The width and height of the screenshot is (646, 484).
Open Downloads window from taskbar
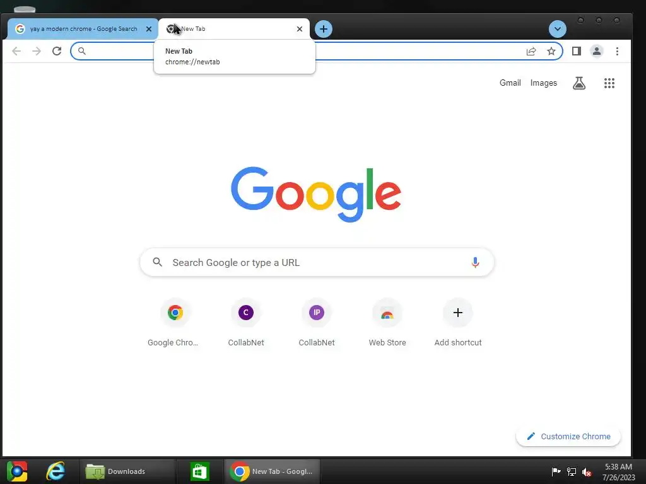[127, 471]
